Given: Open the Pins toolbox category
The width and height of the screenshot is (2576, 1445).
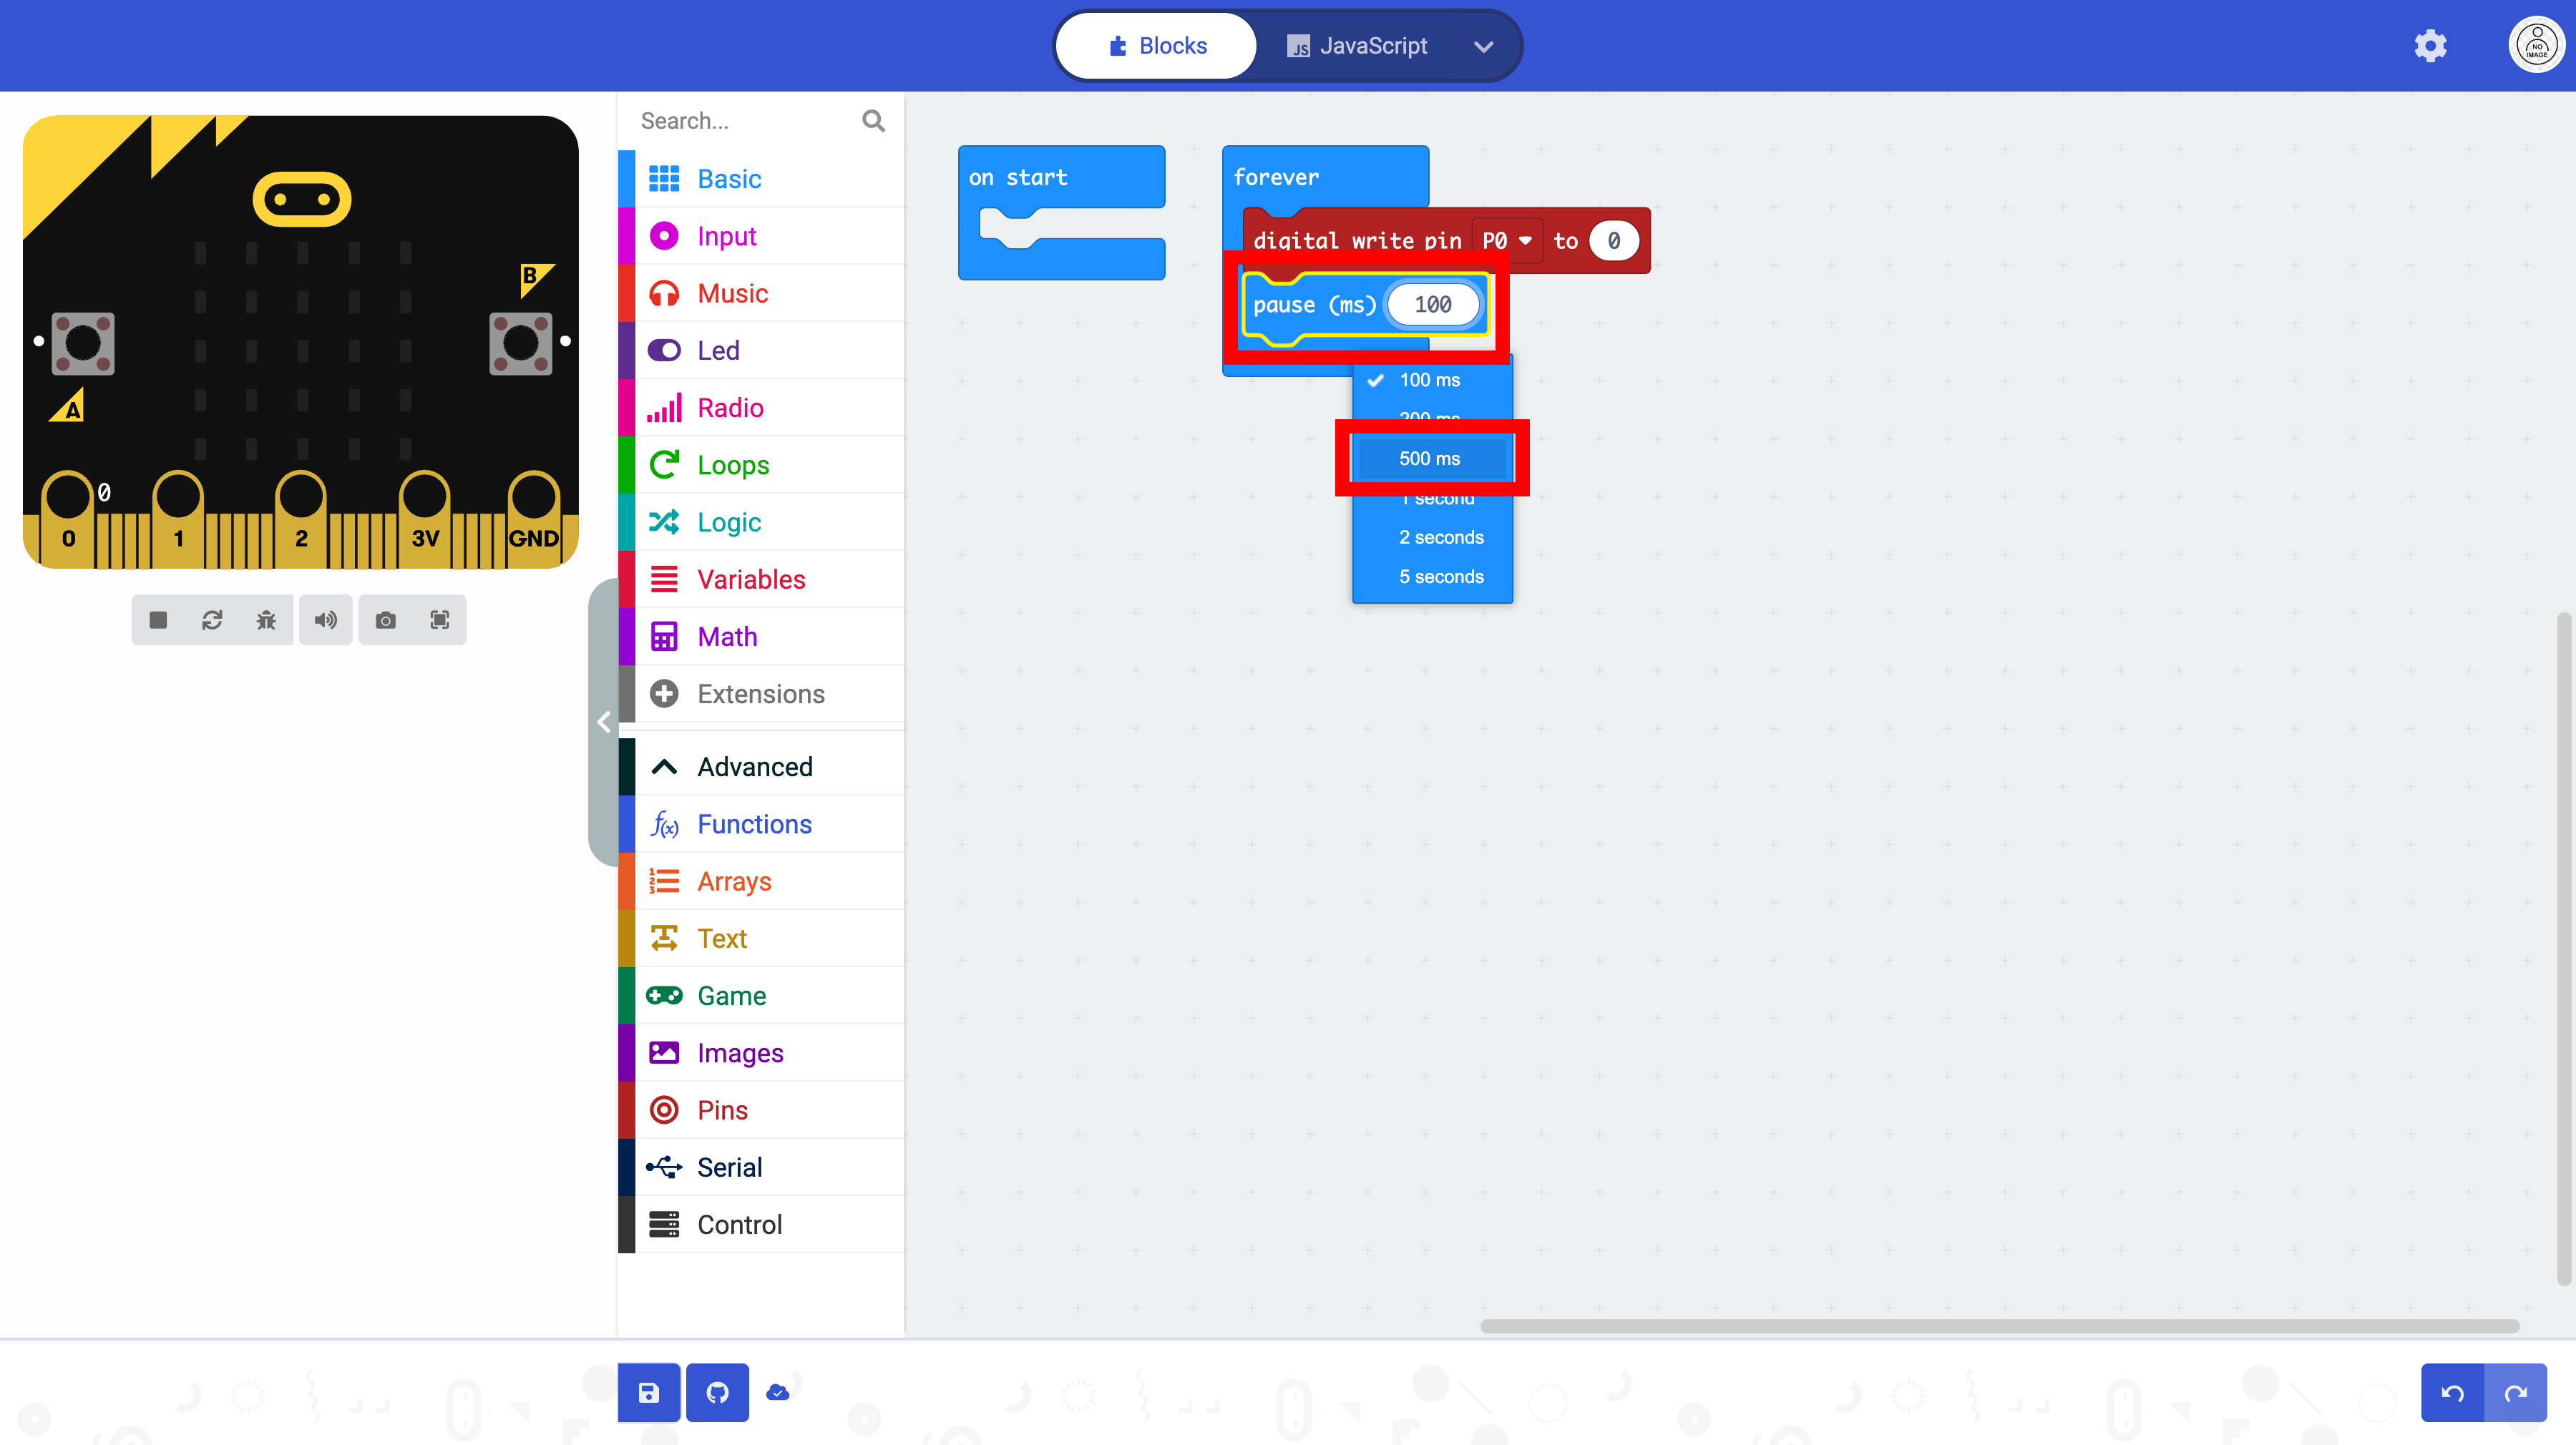Looking at the screenshot, I should coord(722,1110).
